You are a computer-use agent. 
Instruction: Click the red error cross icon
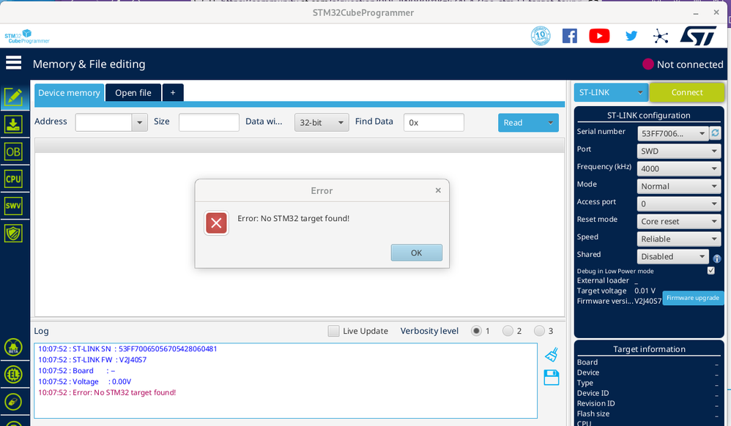216,223
